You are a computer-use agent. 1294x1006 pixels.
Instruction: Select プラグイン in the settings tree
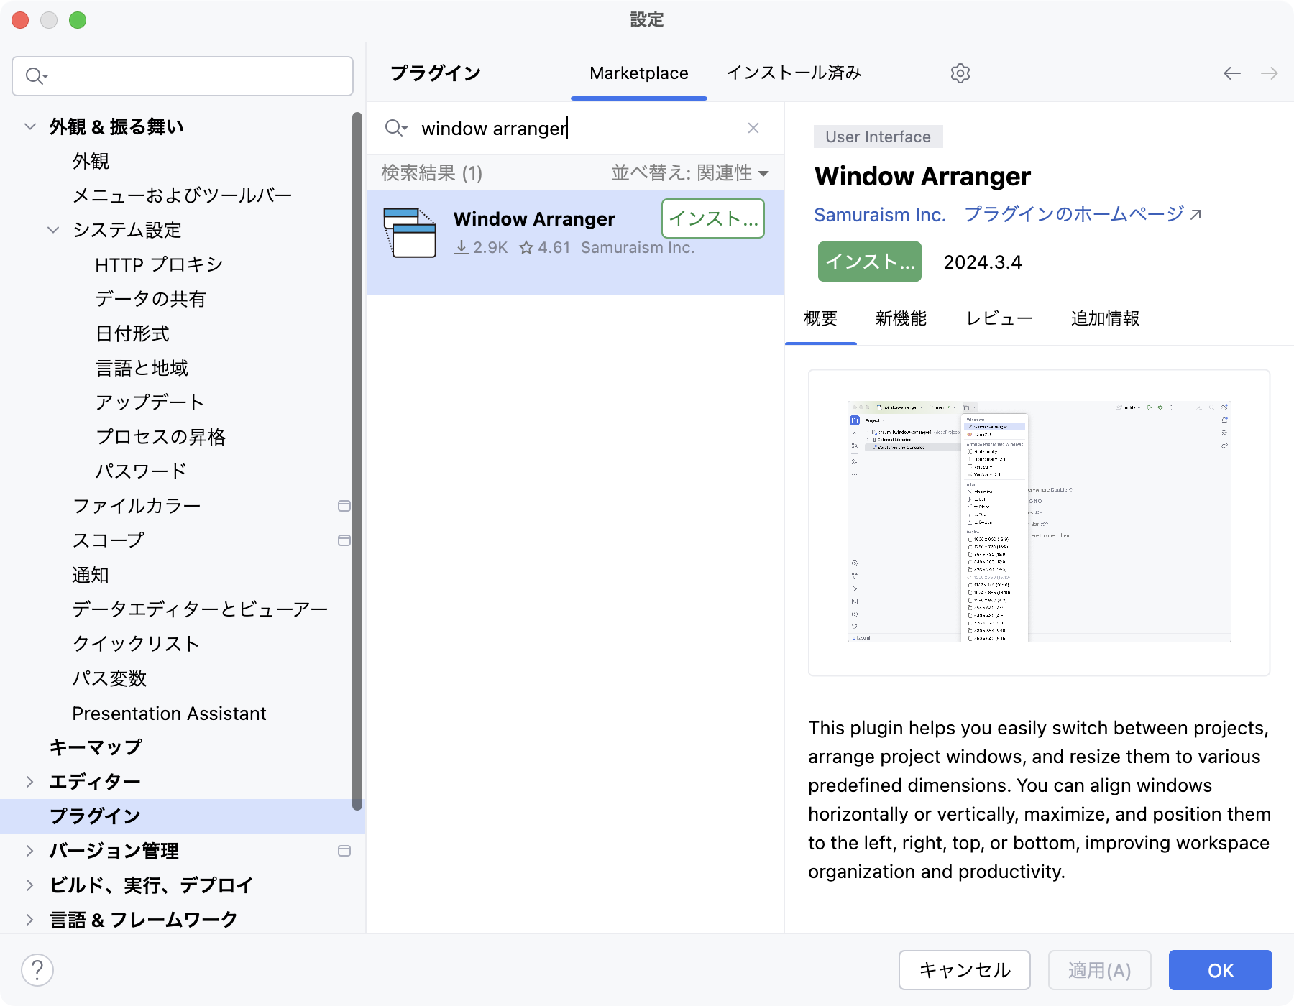point(183,816)
